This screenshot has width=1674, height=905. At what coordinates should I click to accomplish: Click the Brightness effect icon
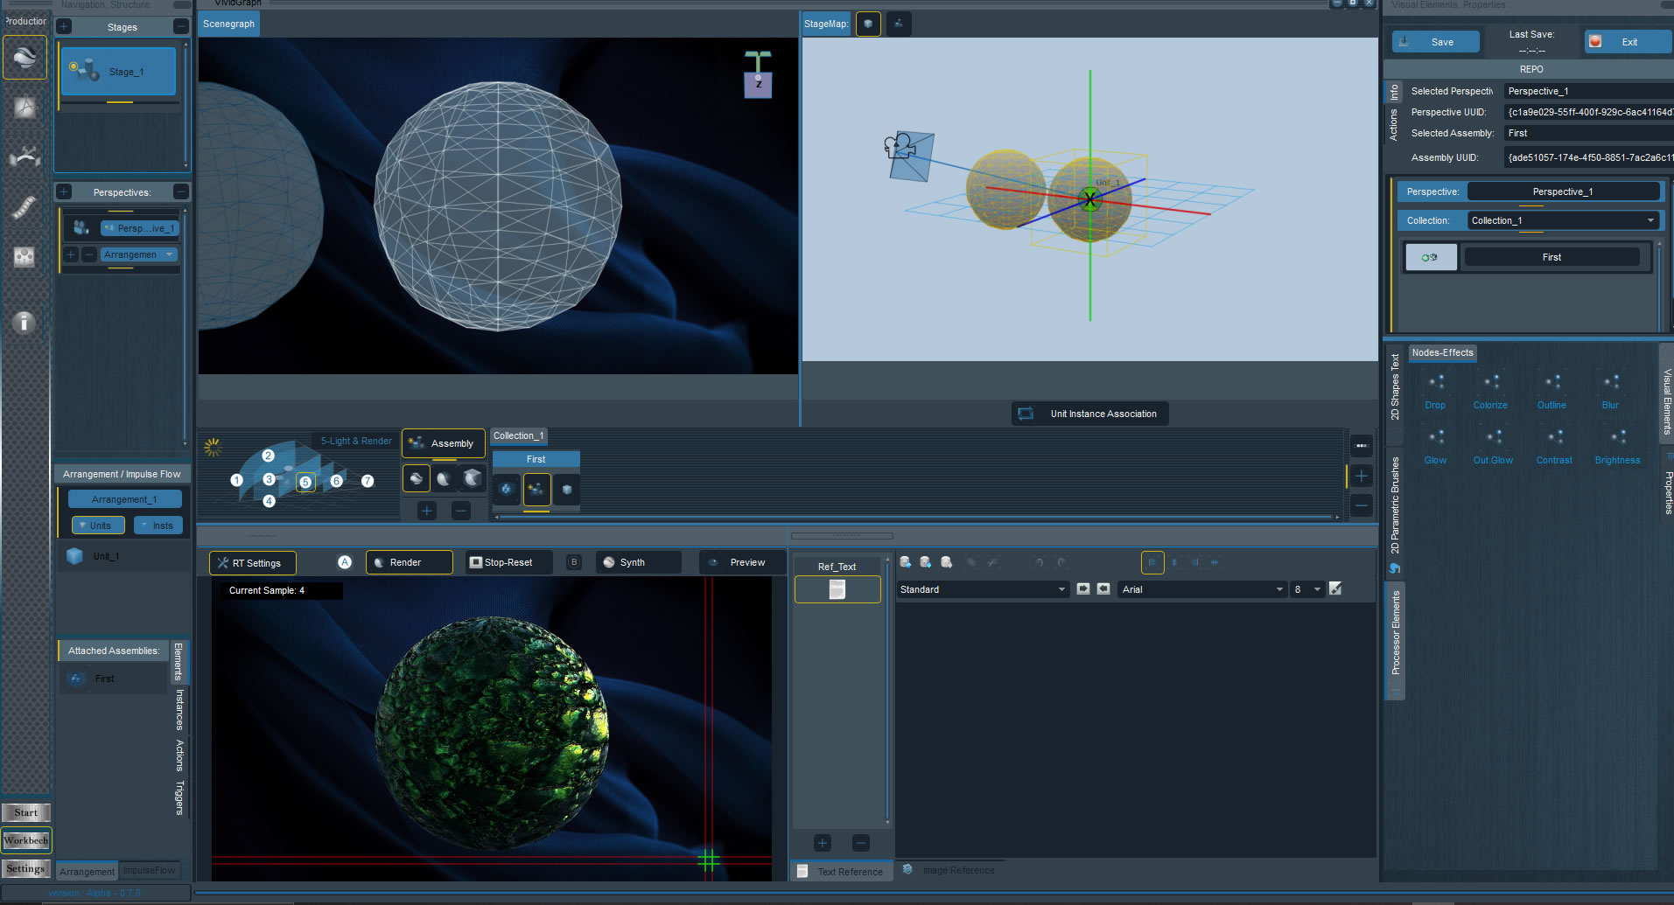click(x=1617, y=437)
